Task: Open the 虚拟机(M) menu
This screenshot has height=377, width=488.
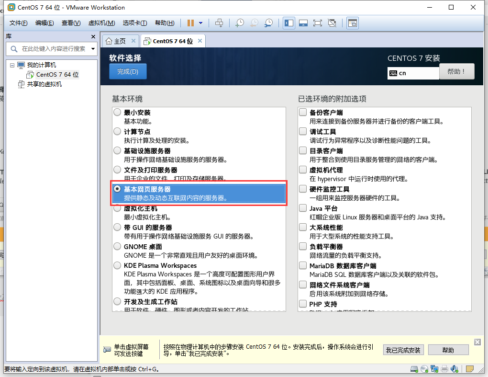Action: click(x=100, y=22)
